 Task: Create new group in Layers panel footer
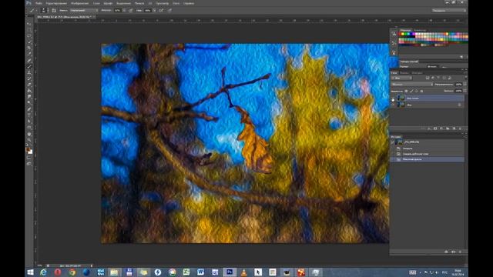(x=448, y=128)
